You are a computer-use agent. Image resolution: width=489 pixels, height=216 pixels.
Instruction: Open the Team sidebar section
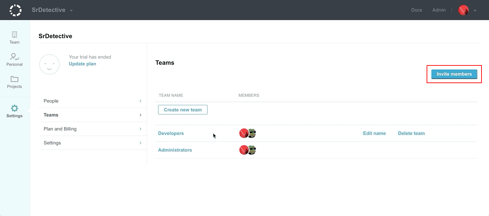pos(14,37)
